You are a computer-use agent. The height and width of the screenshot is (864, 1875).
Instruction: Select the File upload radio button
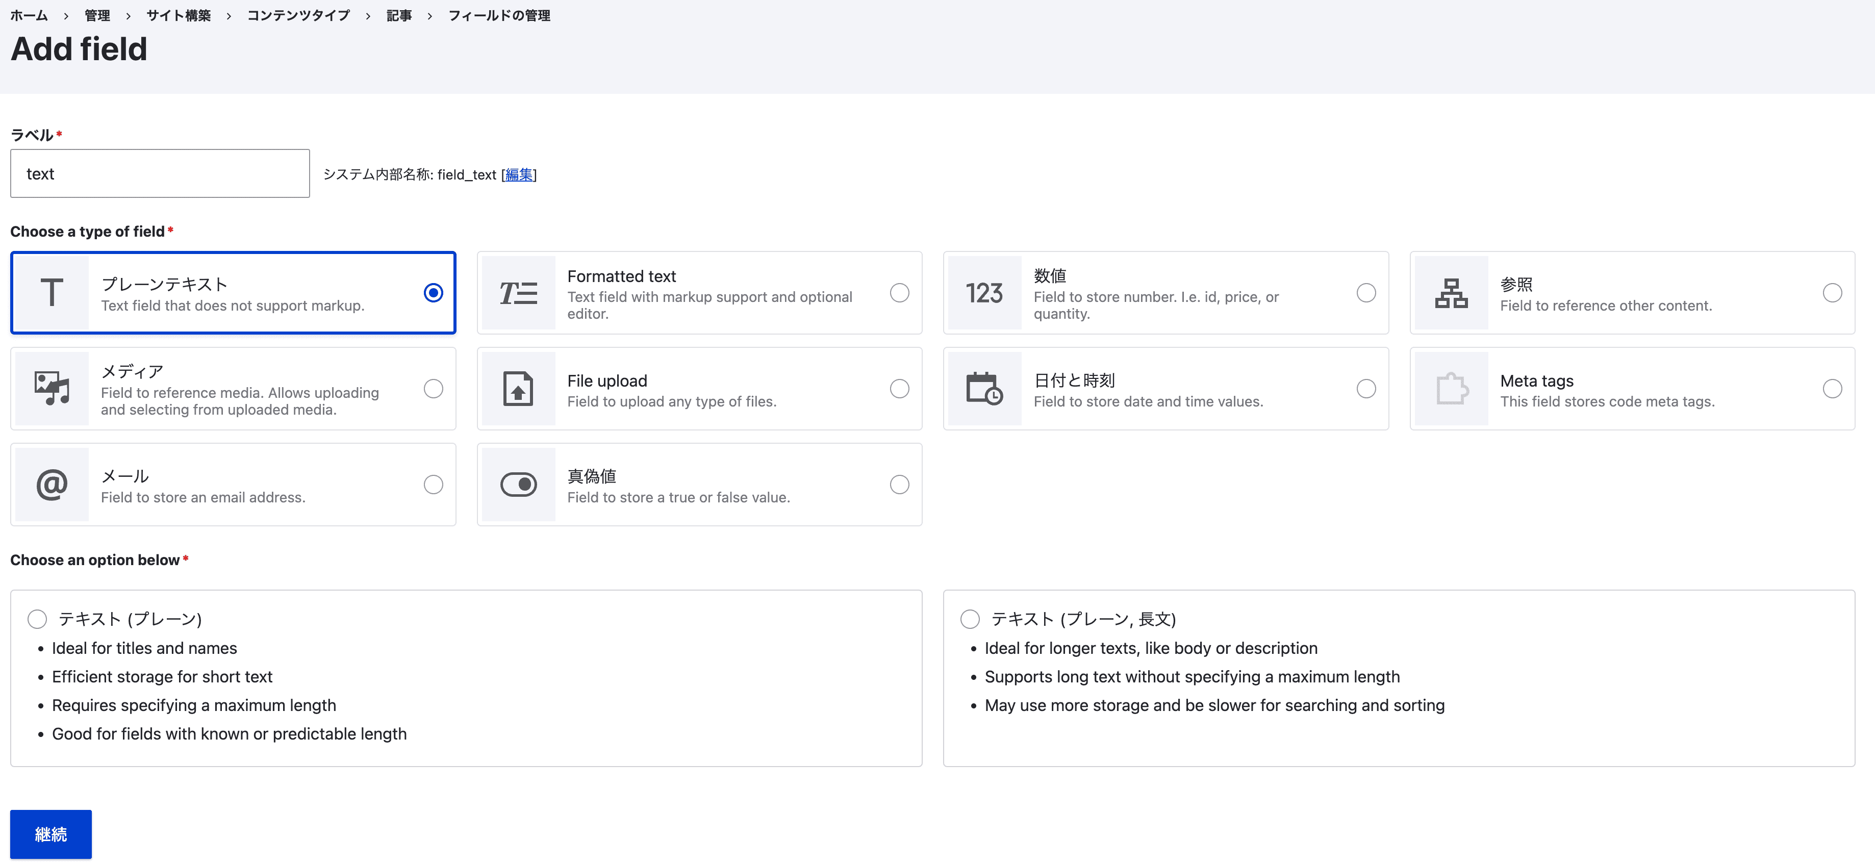click(x=900, y=389)
